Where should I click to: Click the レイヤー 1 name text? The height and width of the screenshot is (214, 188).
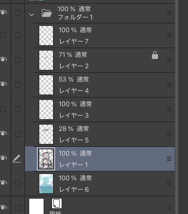[x=73, y=165]
